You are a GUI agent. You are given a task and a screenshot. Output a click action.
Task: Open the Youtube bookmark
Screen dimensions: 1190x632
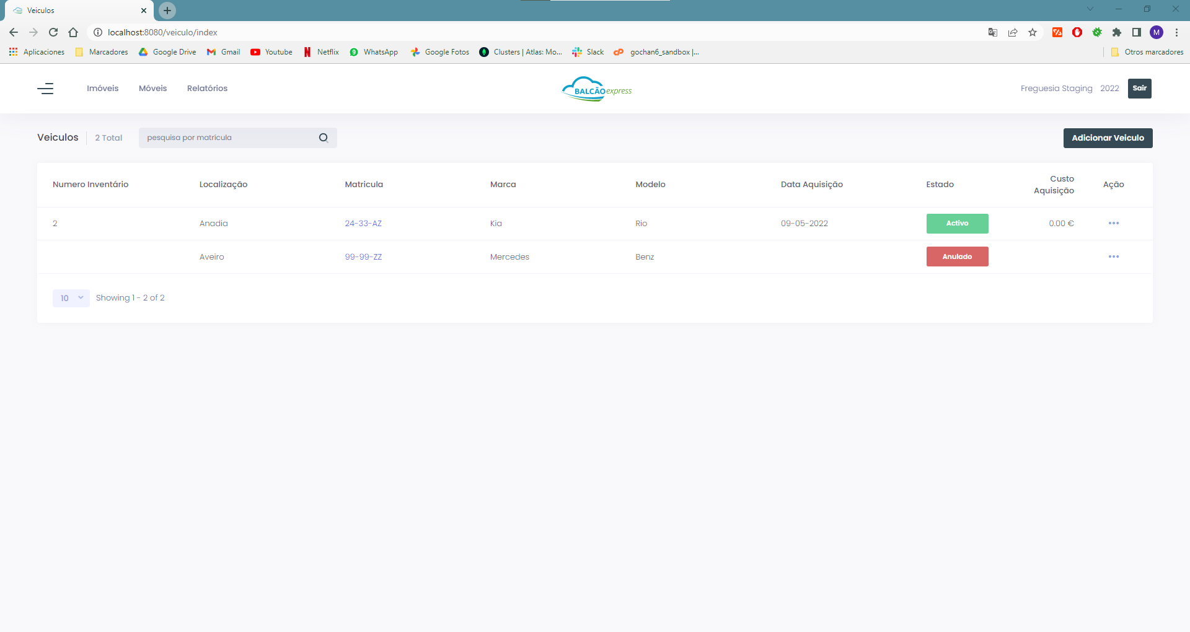tap(271, 52)
